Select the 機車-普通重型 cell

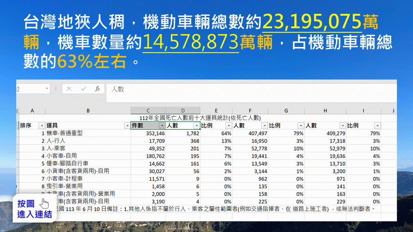click(88, 133)
